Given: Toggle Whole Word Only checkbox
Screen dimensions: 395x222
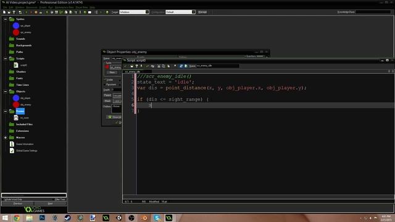Looking at the screenshot, I should point(4,199).
